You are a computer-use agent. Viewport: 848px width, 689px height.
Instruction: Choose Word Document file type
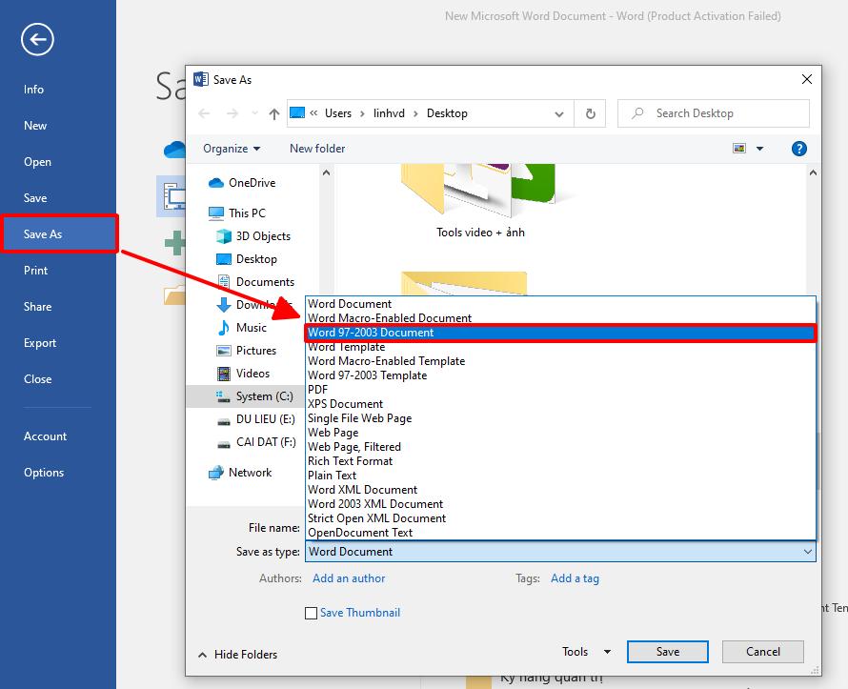(x=560, y=304)
